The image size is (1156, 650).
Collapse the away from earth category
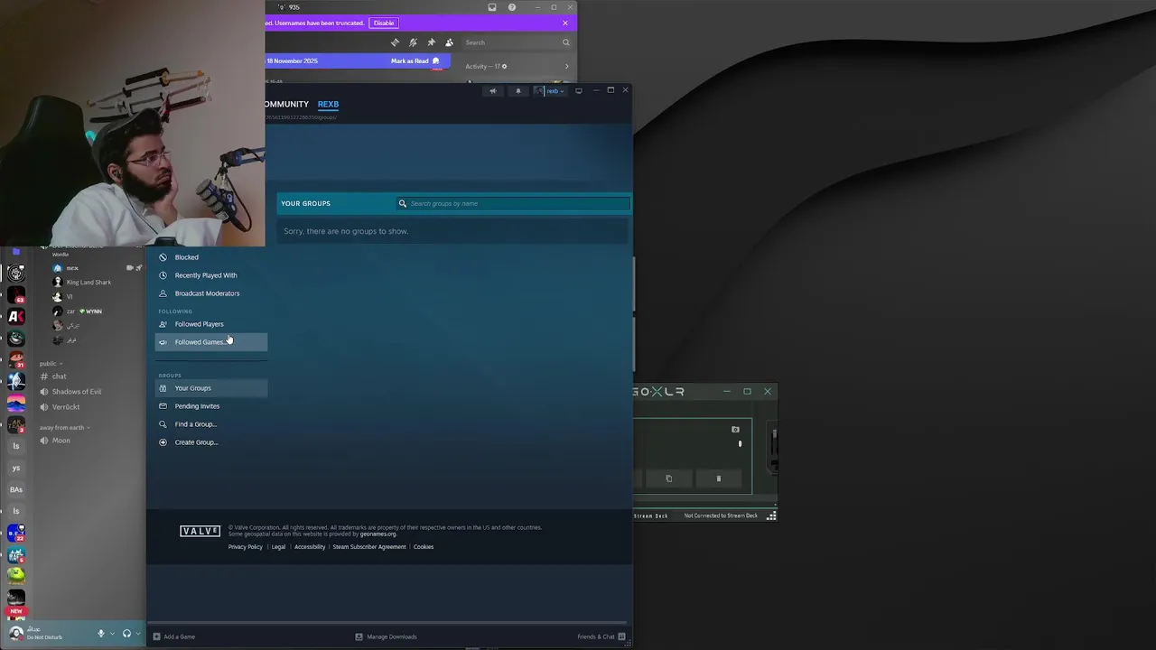click(65, 428)
